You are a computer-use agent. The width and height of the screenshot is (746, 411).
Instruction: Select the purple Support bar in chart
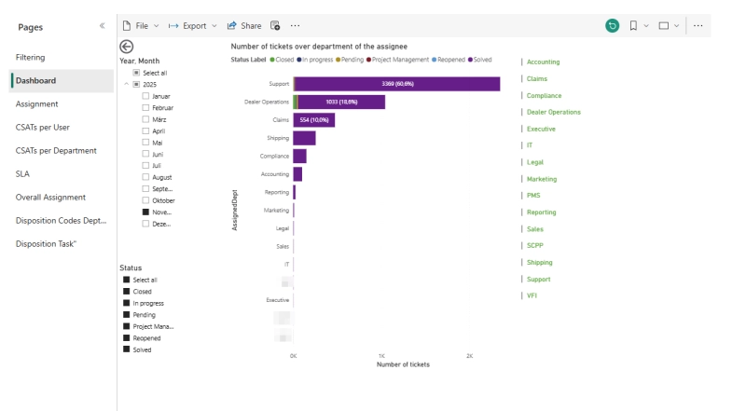pos(396,84)
